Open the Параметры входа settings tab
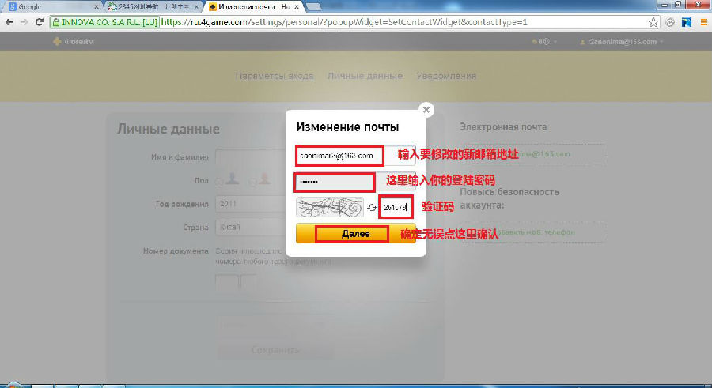 tap(275, 76)
